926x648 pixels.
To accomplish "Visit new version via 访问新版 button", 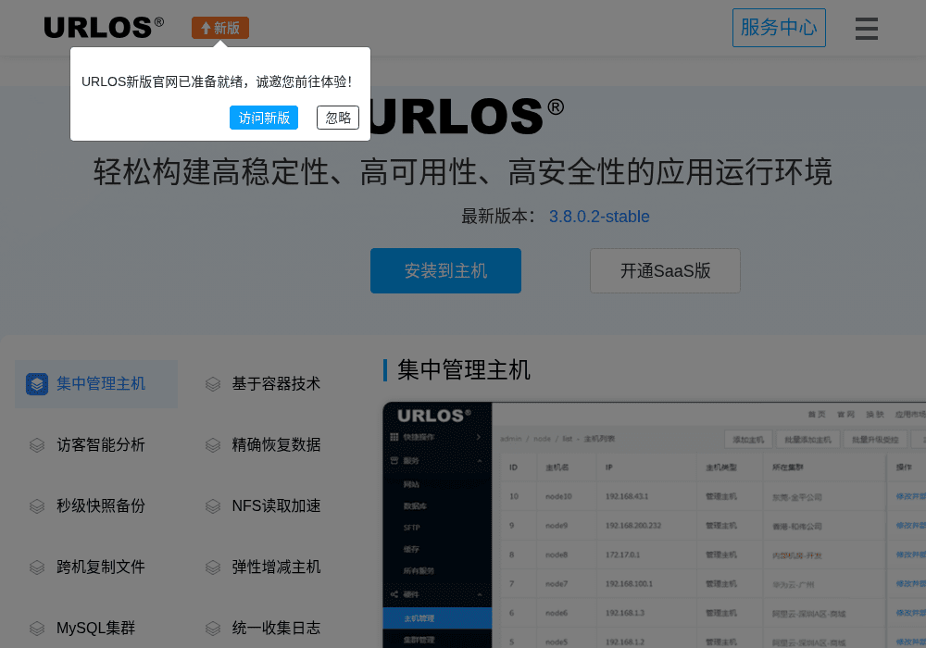I will click(x=264, y=118).
